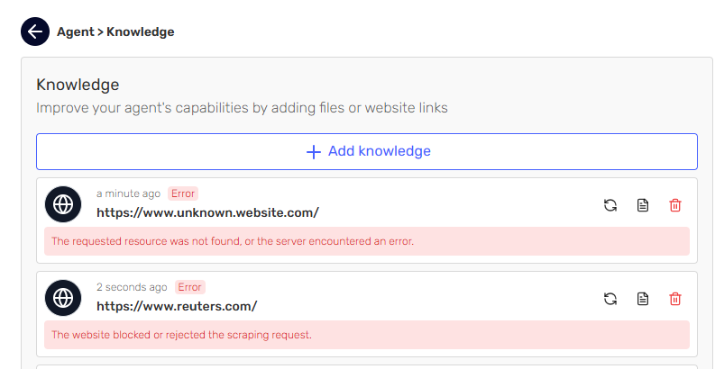Click the Knowledge section heading
This screenshot has width=715, height=369.
78,85
